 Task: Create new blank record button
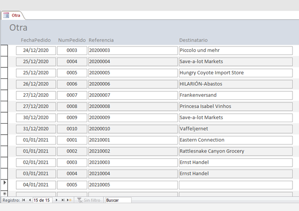coord(69,200)
